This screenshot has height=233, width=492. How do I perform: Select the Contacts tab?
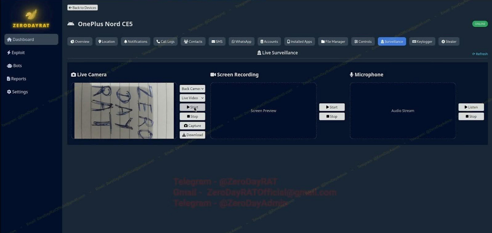pyautogui.click(x=193, y=42)
